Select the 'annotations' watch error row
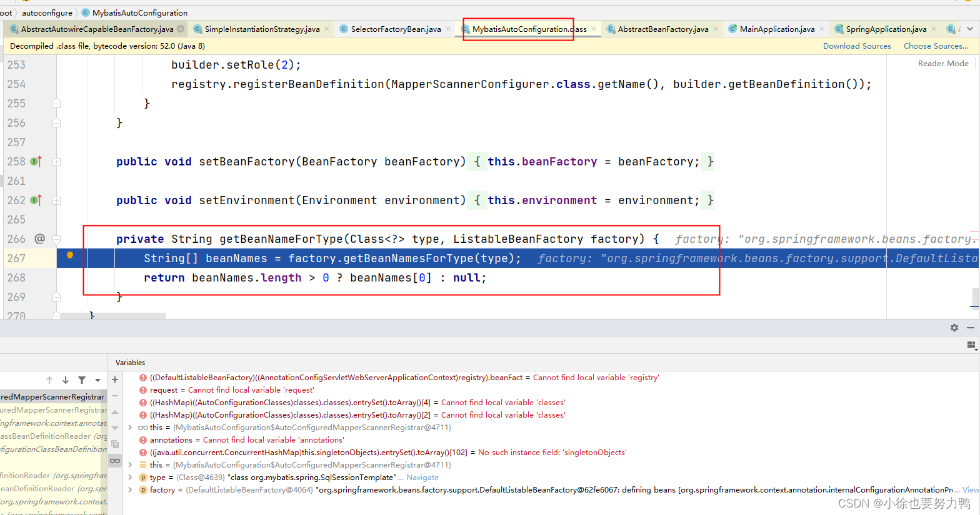This screenshot has height=515, width=980. click(550, 440)
